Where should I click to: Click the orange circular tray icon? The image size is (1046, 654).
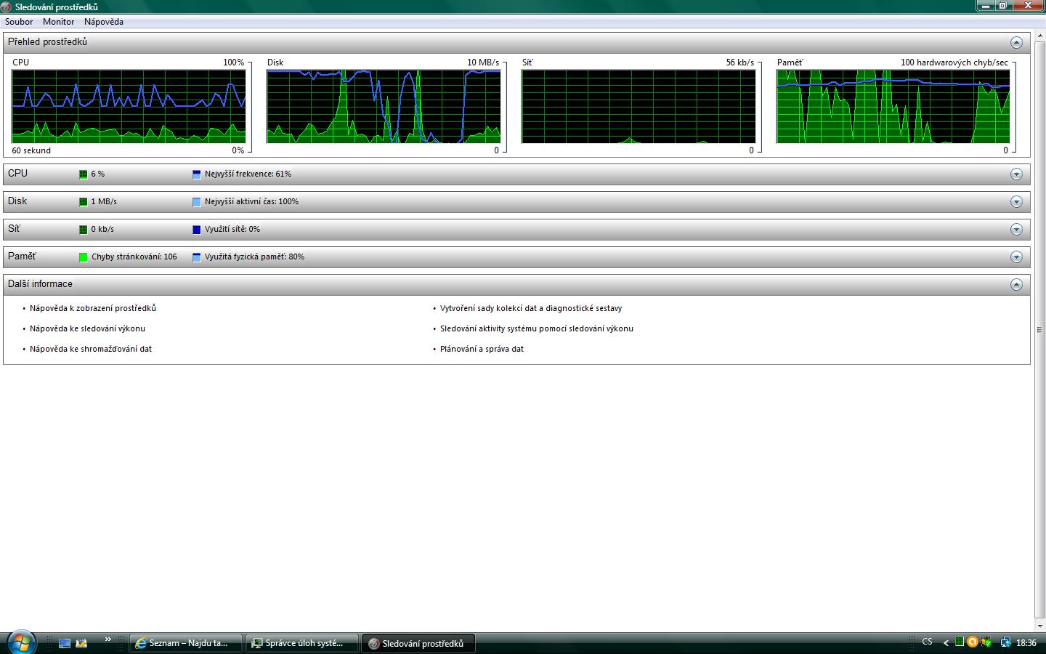pos(973,642)
